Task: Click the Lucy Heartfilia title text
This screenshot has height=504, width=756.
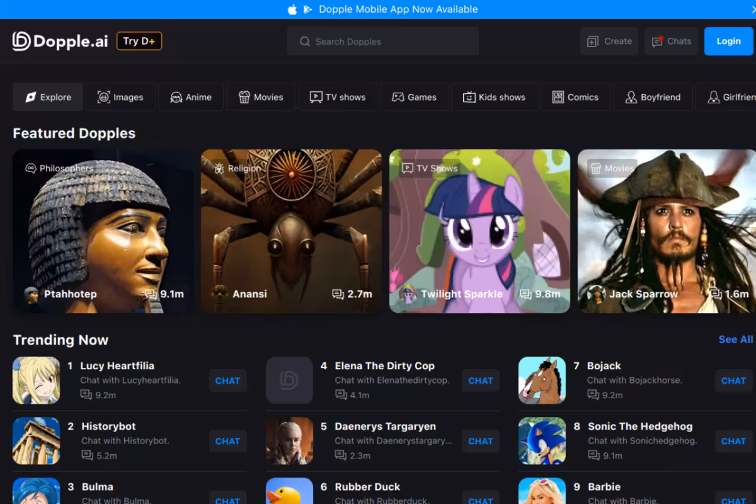Action: [x=117, y=366]
